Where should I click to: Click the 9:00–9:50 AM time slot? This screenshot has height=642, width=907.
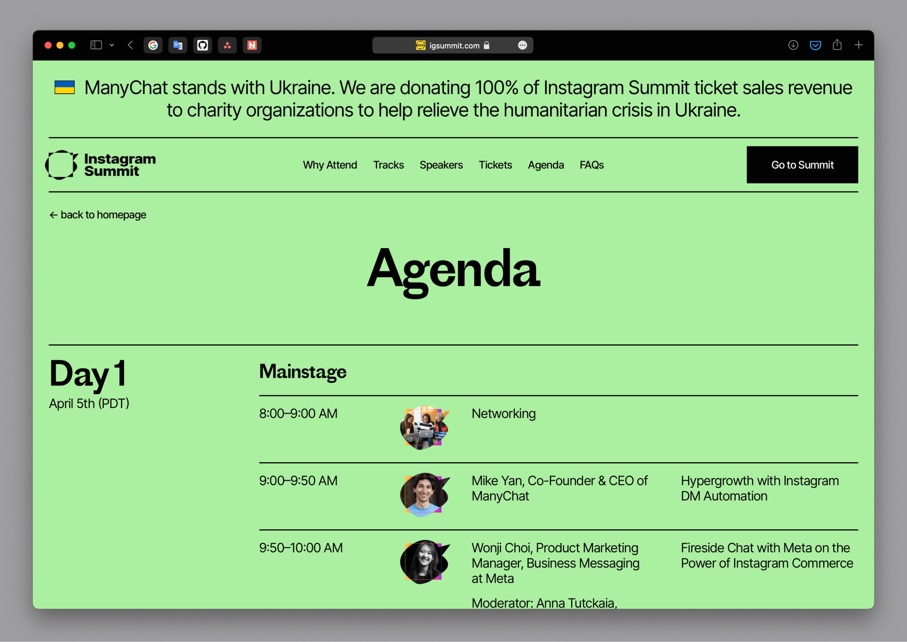point(298,481)
